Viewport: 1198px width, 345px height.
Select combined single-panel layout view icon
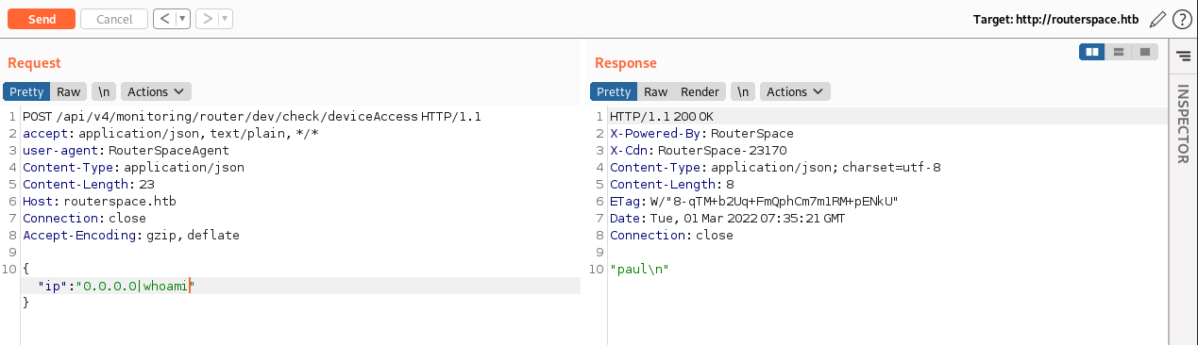[x=1144, y=52]
